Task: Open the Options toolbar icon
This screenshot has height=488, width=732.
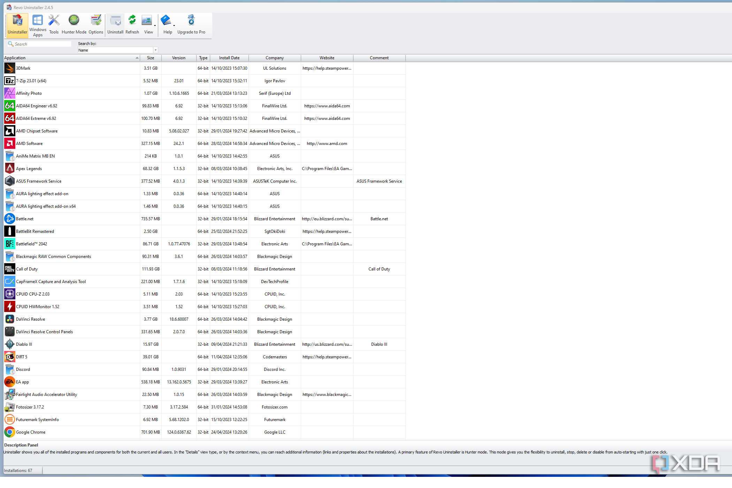Action: point(96,25)
